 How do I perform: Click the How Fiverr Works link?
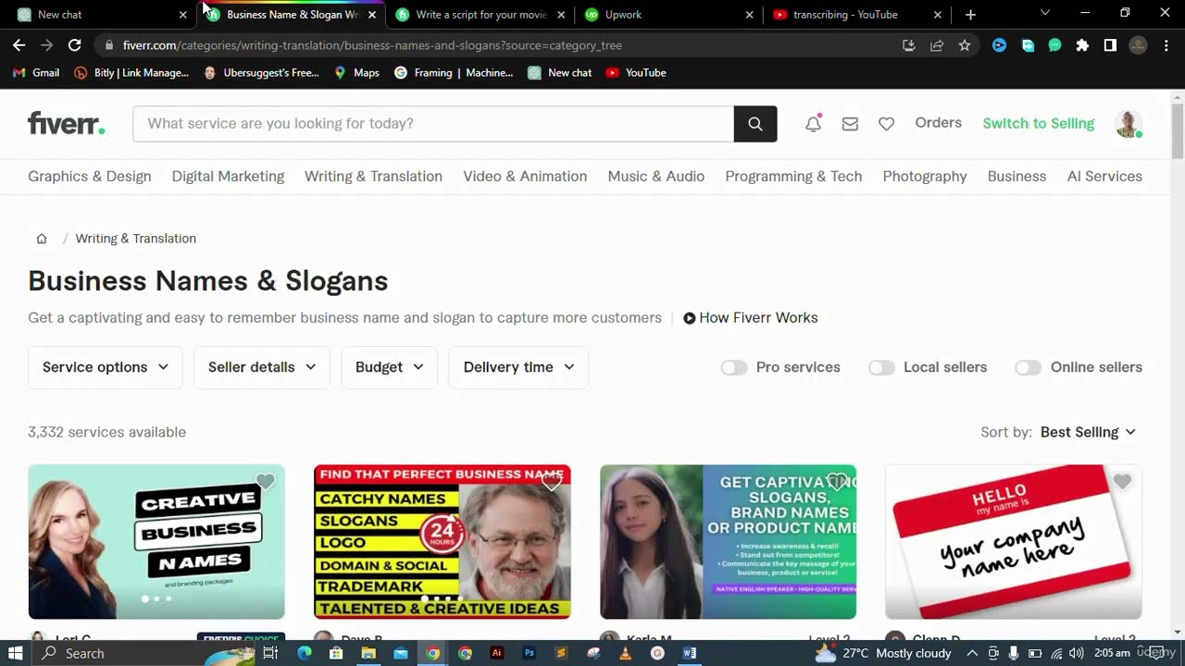[x=758, y=318]
